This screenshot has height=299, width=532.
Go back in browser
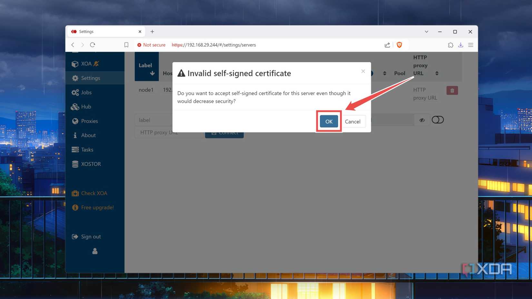coord(73,45)
